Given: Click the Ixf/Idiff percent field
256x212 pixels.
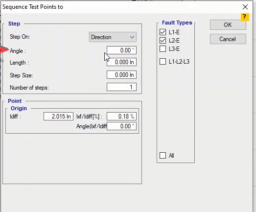Looking at the screenshot, I should tap(121, 117).
